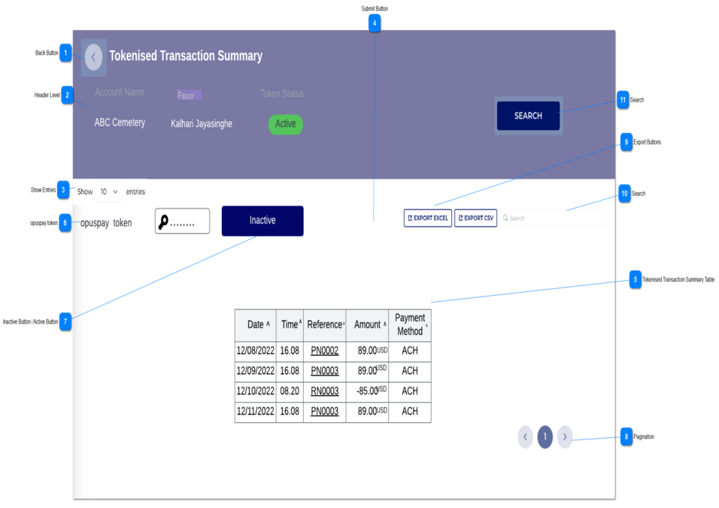Click the magnifier icon in the search box
Screen dimensions: 719x508
(505, 218)
